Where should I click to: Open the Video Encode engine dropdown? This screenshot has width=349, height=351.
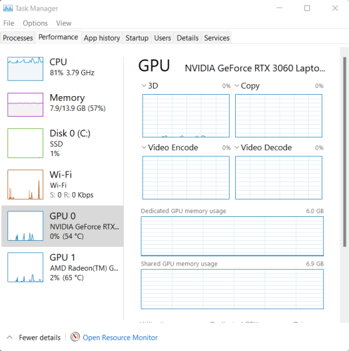[144, 147]
